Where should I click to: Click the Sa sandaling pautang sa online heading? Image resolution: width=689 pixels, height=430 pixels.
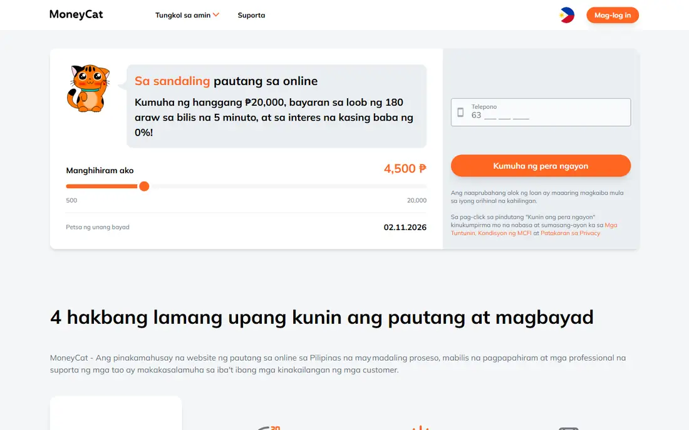coord(226,81)
